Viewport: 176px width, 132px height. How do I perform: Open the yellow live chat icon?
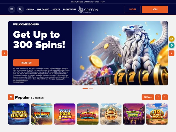click(x=172, y=39)
